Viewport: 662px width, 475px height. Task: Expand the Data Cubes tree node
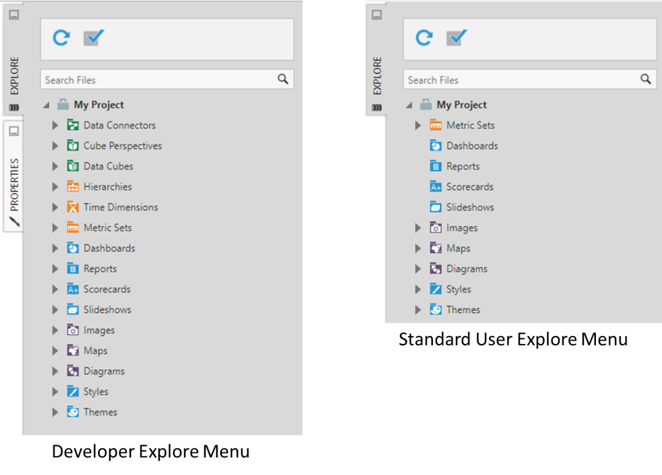tap(55, 166)
